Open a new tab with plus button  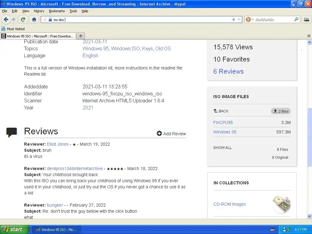coord(80,36)
